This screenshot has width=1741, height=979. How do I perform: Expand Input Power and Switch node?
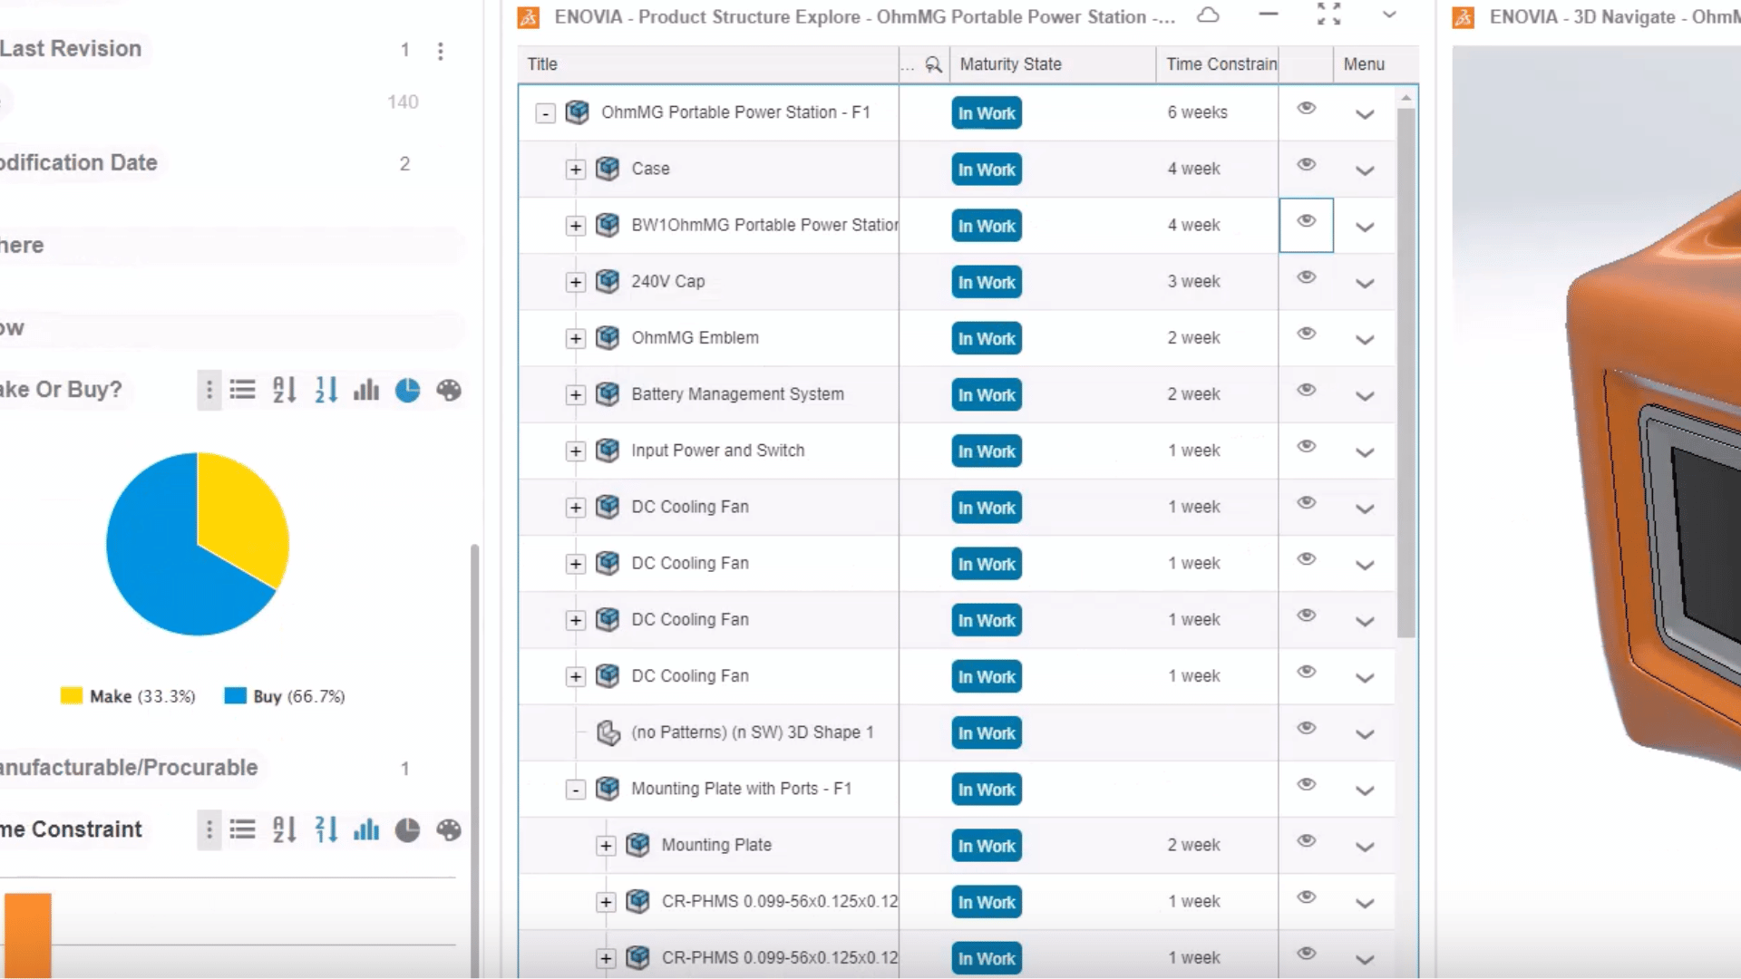coord(575,451)
